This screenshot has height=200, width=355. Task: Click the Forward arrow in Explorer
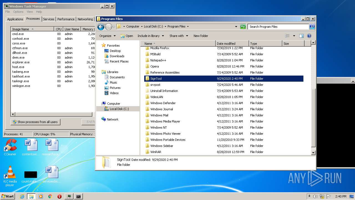click(108, 27)
